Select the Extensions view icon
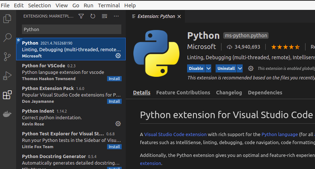The height and width of the screenshot is (169, 315). tap(7, 95)
